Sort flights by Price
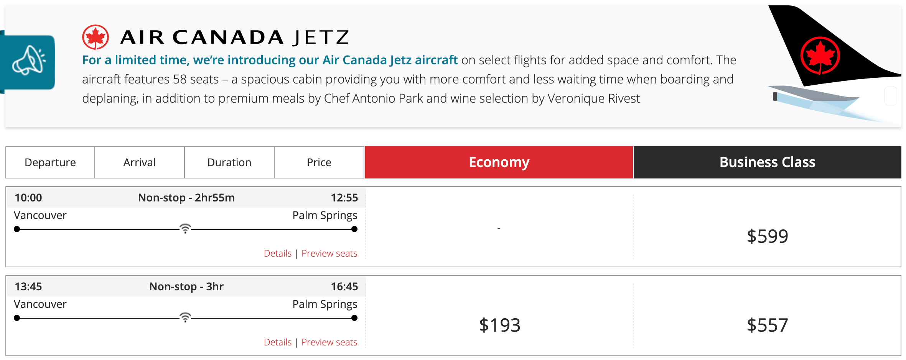906x360 pixels. tap(319, 162)
